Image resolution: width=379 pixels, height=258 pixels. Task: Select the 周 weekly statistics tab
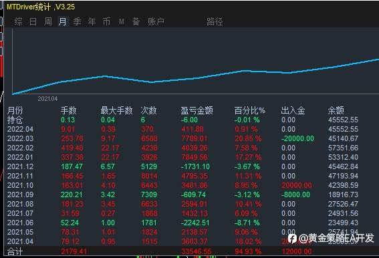coord(48,22)
